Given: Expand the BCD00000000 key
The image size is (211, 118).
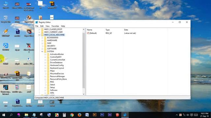Looking at the screenshot, I should point(42,38).
